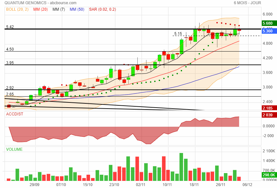Click the 06/12 date axis label
The height and width of the screenshot is (188, 277).
tap(247, 185)
